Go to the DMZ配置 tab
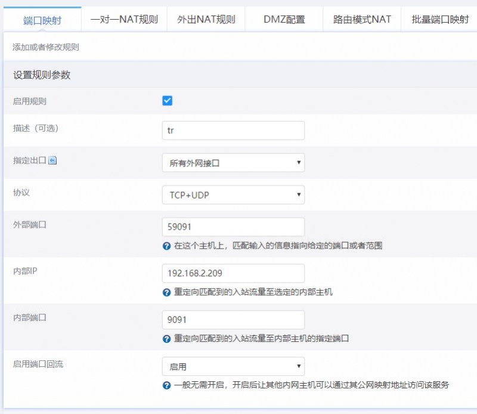 pyautogui.click(x=284, y=20)
